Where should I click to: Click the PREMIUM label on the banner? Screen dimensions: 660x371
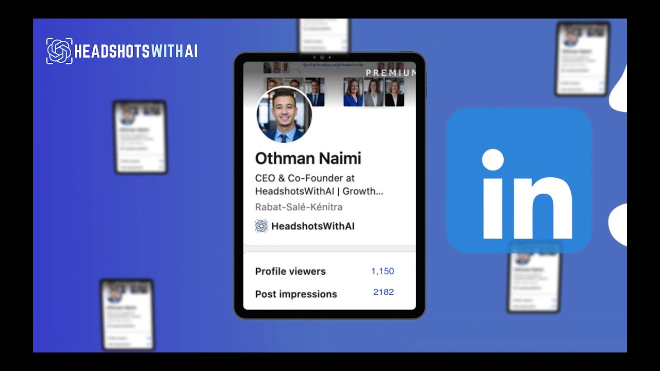point(390,73)
